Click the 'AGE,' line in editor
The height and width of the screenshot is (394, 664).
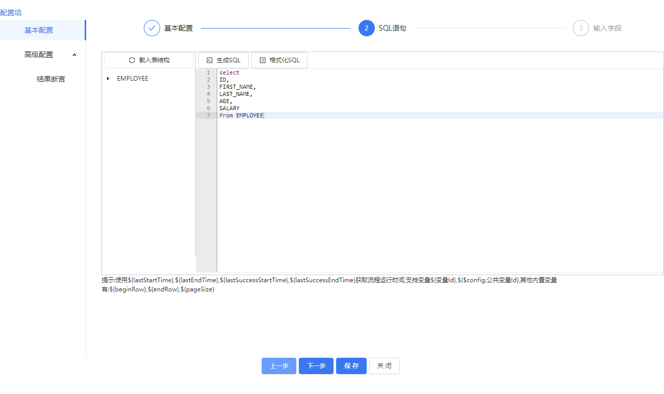click(440, 101)
